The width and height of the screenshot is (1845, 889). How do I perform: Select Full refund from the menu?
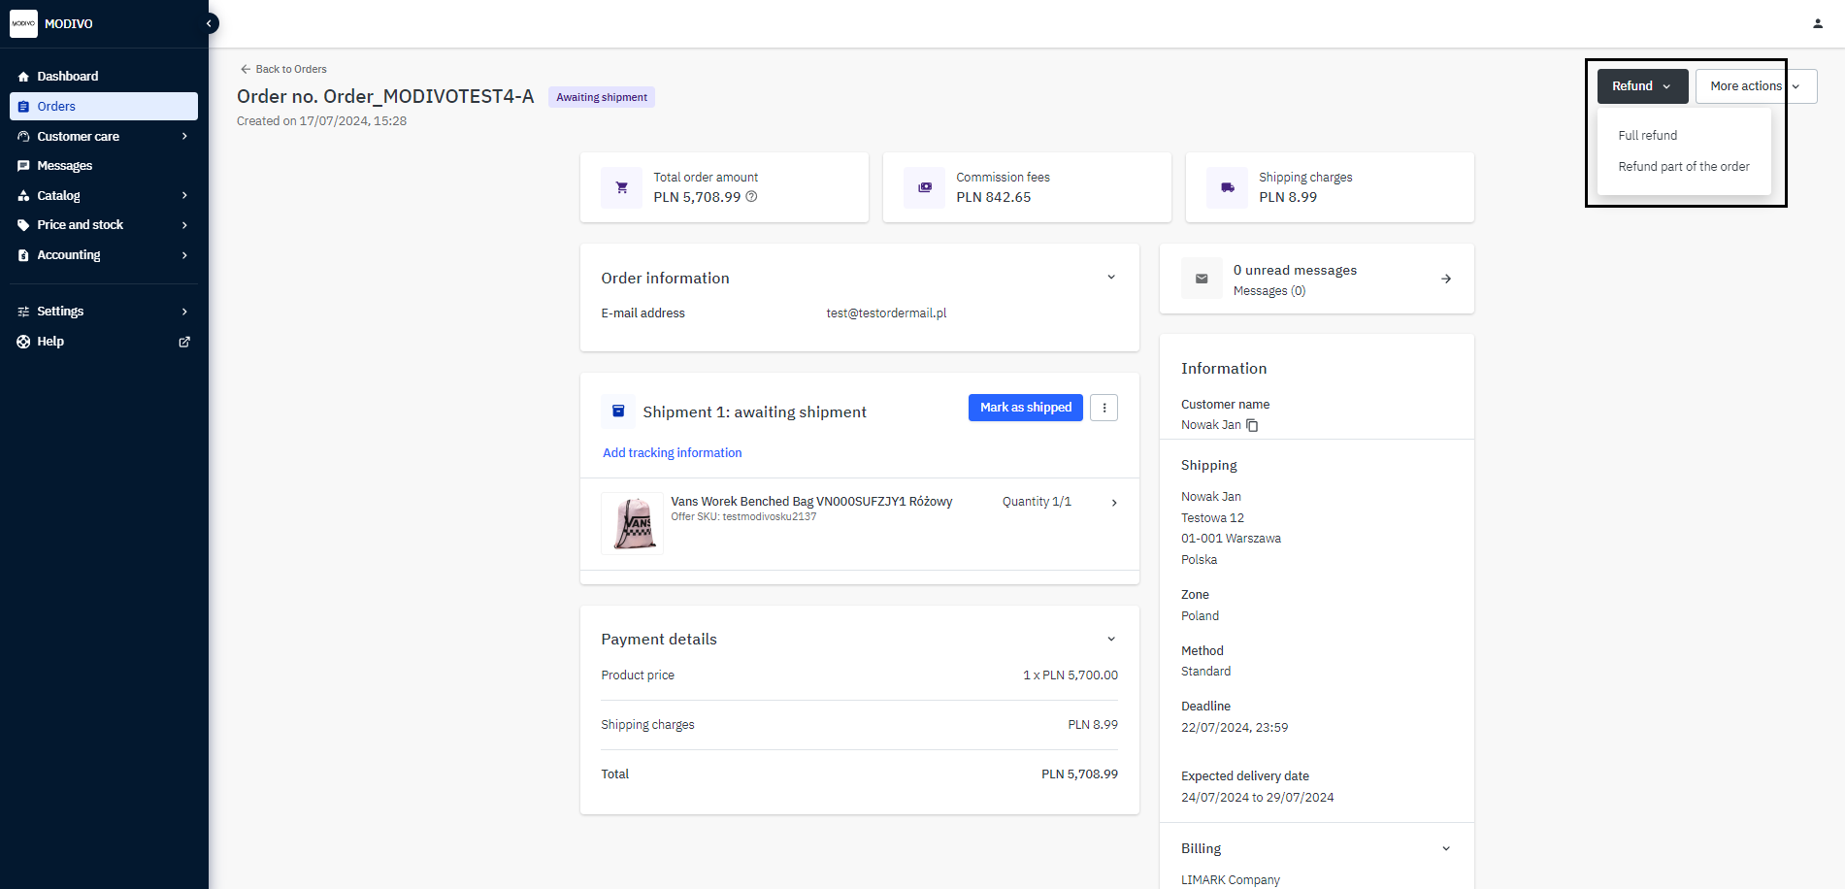click(x=1647, y=136)
